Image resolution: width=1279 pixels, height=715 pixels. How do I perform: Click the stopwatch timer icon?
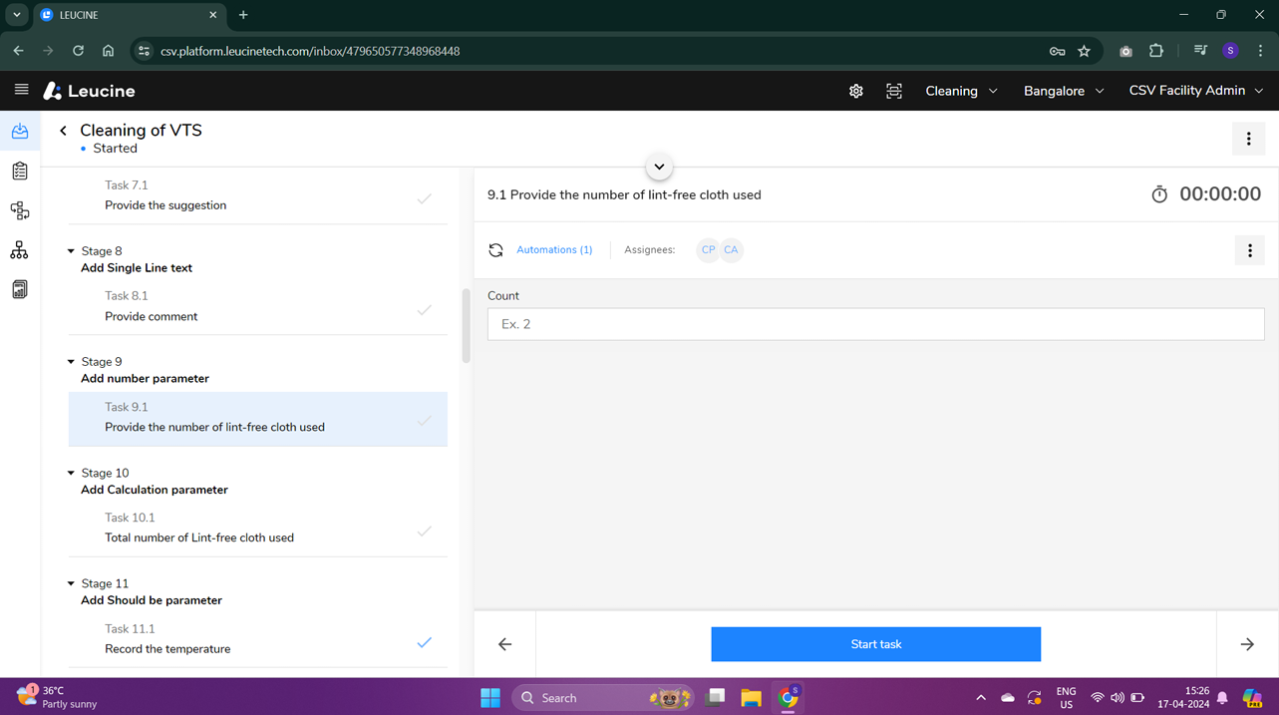(x=1159, y=194)
